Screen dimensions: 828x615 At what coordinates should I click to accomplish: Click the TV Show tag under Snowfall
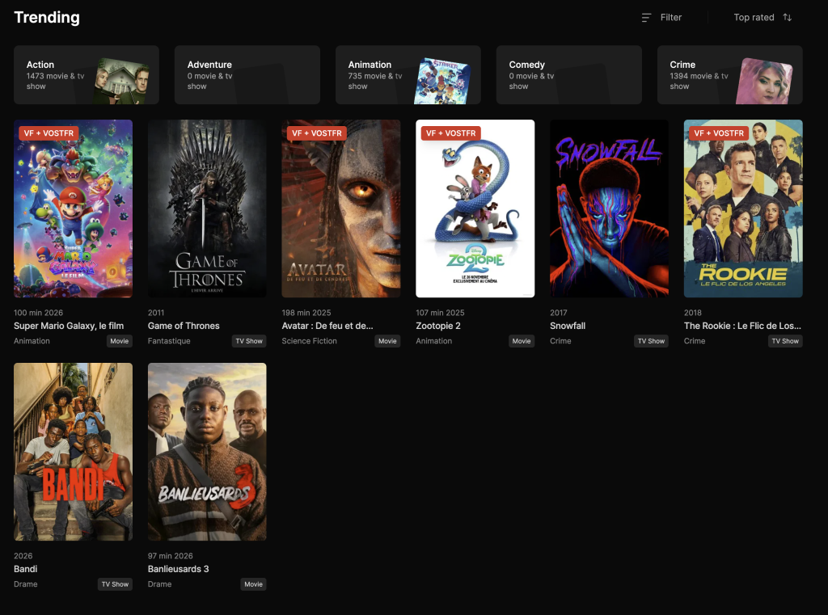click(x=651, y=341)
